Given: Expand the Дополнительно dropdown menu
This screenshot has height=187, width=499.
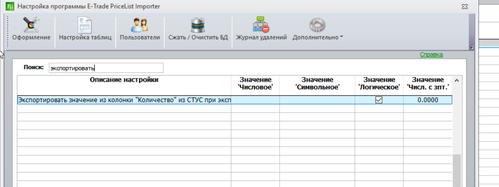Looking at the screenshot, I should click(x=318, y=30).
